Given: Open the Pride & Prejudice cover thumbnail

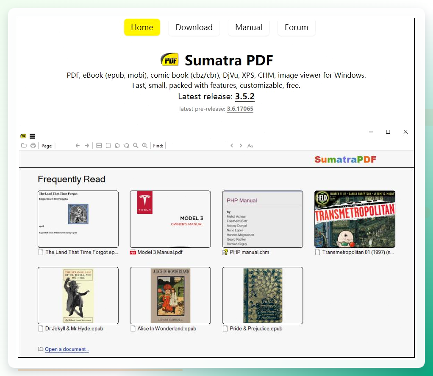Looking at the screenshot, I should (263, 295).
